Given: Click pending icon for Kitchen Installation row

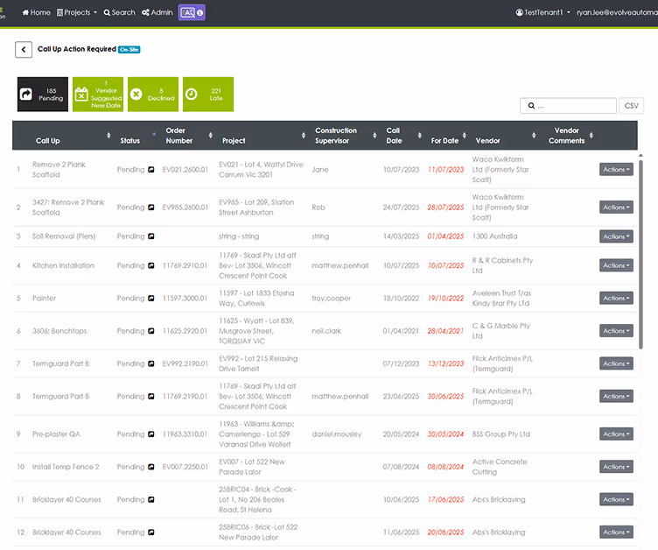Looking at the screenshot, I should [151, 265].
